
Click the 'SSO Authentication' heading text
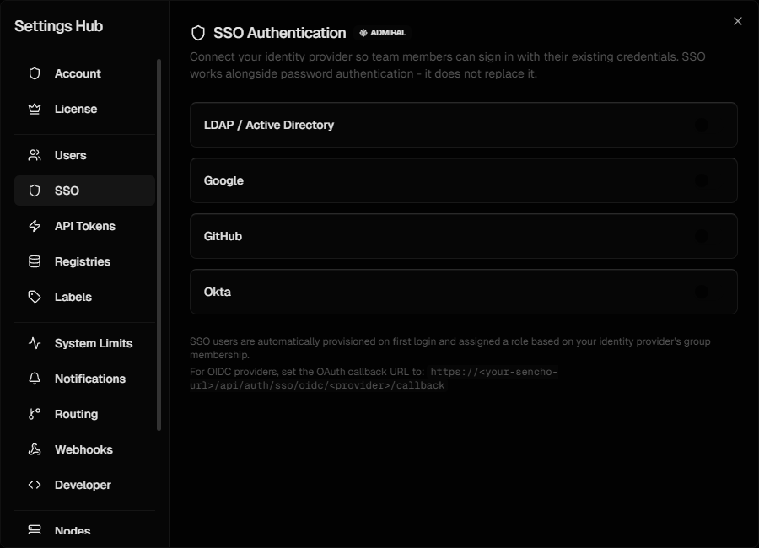280,33
